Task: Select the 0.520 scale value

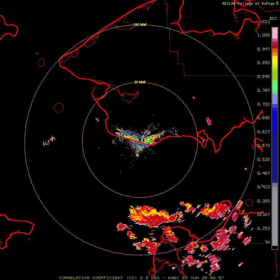Action: pyautogui.click(x=264, y=160)
